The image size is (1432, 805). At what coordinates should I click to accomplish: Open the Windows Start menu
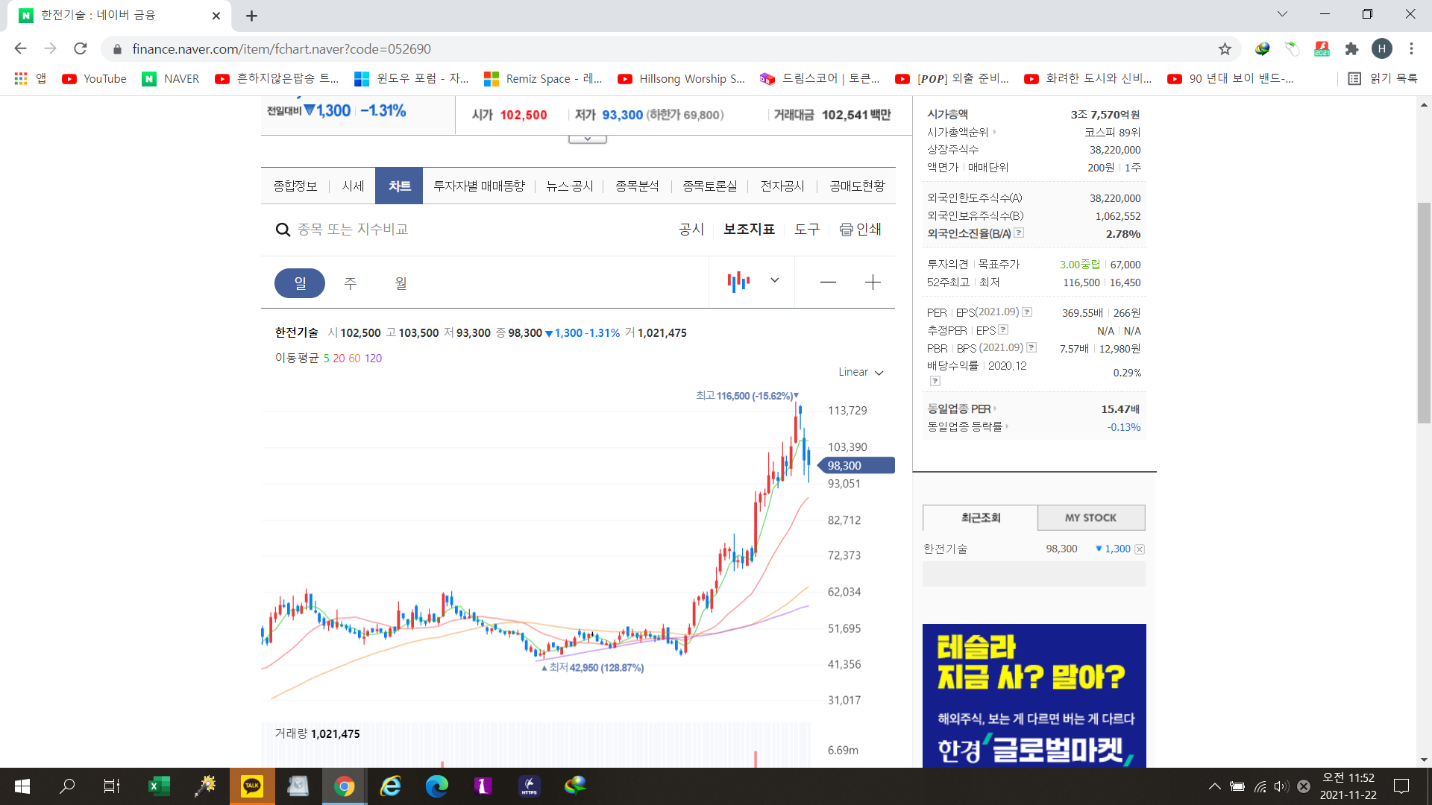pyautogui.click(x=22, y=786)
